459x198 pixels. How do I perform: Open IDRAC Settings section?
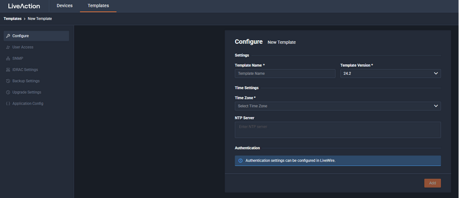click(36, 70)
